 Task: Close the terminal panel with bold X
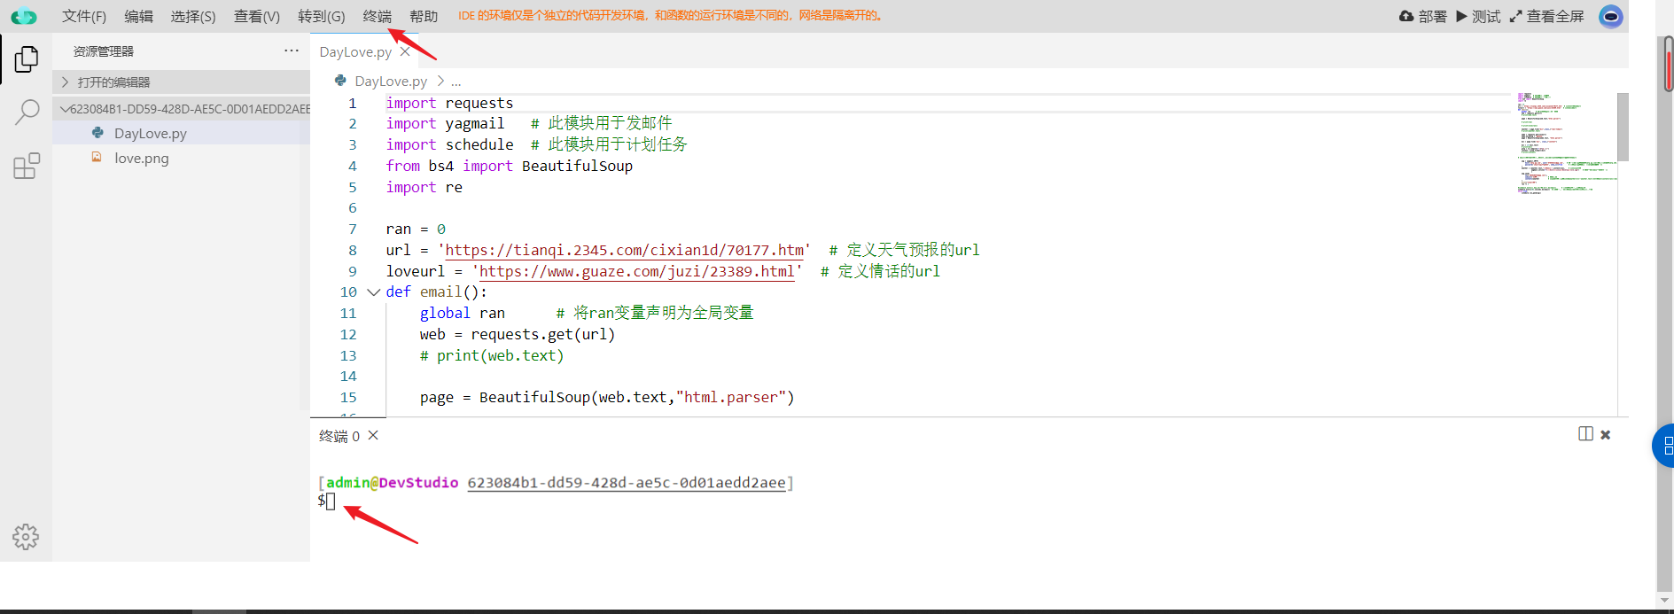[x=1605, y=434]
